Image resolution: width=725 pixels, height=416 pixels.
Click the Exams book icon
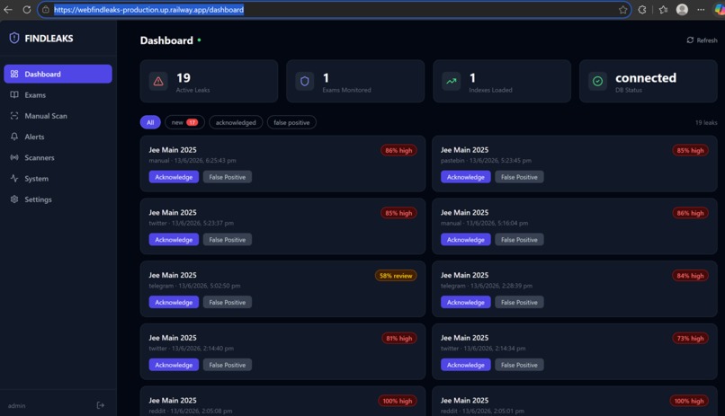tap(14, 94)
